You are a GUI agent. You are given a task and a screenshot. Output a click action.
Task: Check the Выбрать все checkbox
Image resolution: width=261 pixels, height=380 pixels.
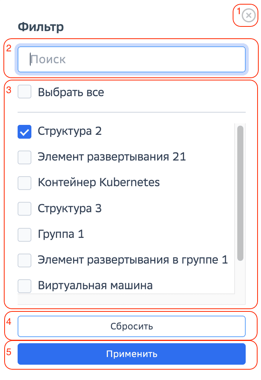pos(24,92)
